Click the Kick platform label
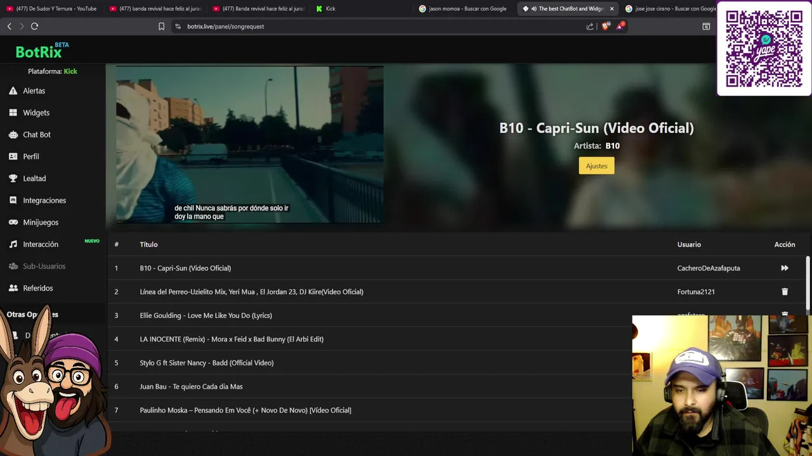 coord(70,72)
